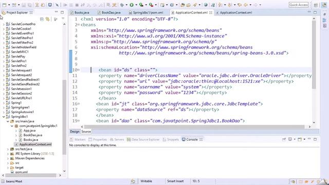Switch to the BookDao.java tab
The image size is (329, 185).
[x=109, y=12]
